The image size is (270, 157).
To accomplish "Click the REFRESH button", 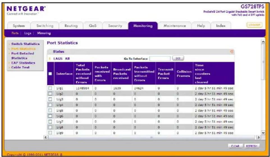I will [251, 146].
